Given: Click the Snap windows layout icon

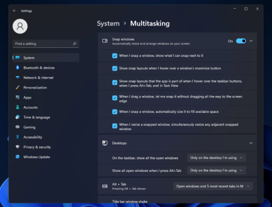Looking at the screenshot, I should click(105, 41).
